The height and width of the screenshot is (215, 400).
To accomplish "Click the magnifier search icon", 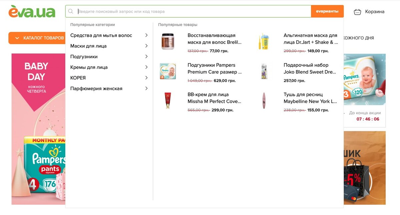I will 71,11.
